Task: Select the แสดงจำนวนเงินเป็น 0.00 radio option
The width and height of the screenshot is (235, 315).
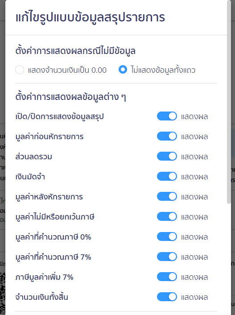Action: coord(20,70)
